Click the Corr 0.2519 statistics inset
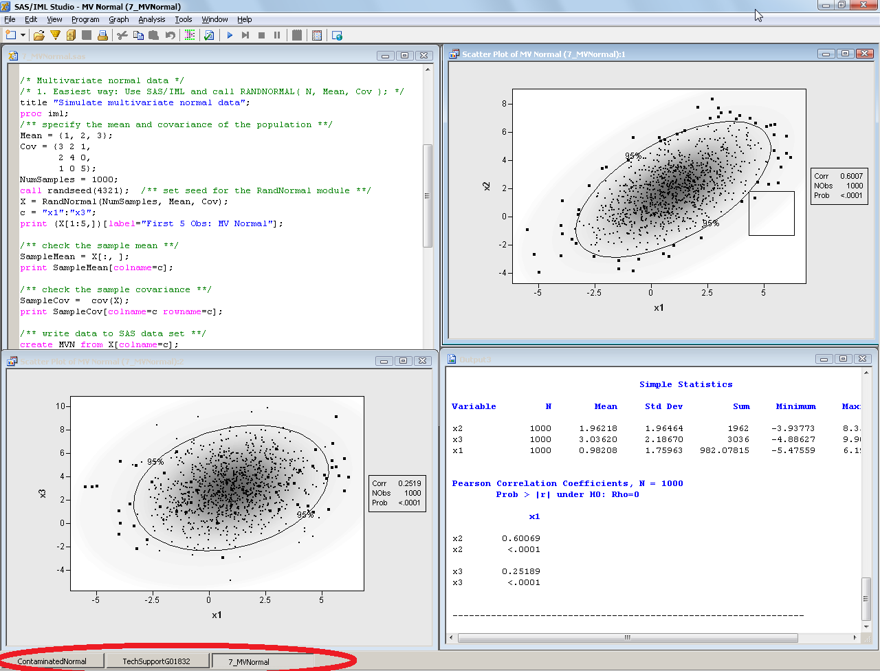The width and height of the screenshot is (880, 671). pyautogui.click(x=397, y=493)
